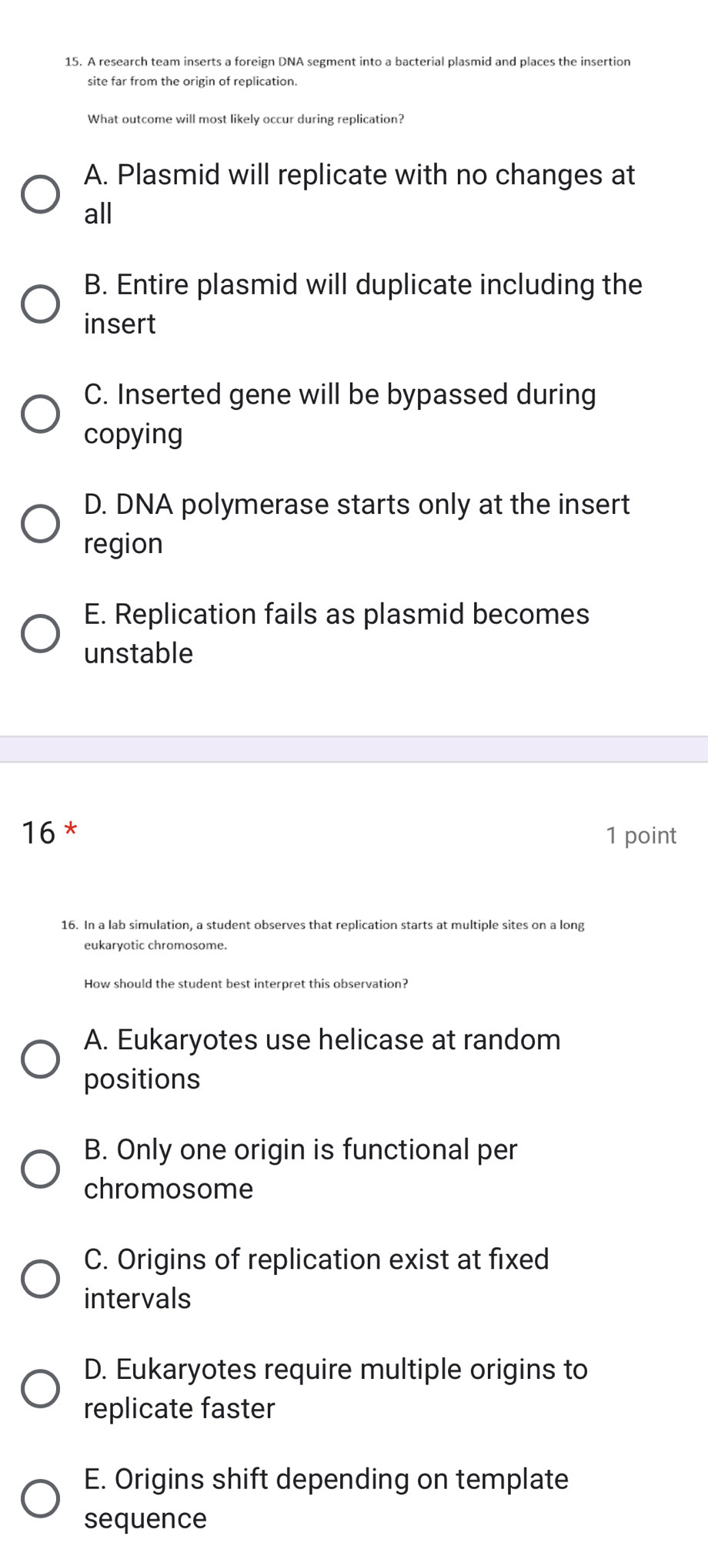Choose radio for 'Entire plasmid will duplicate including the insert'

click(x=40, y=304)
